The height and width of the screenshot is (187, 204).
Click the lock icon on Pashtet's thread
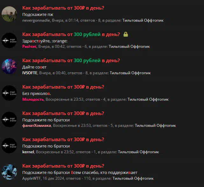click(x=125, y=34)
